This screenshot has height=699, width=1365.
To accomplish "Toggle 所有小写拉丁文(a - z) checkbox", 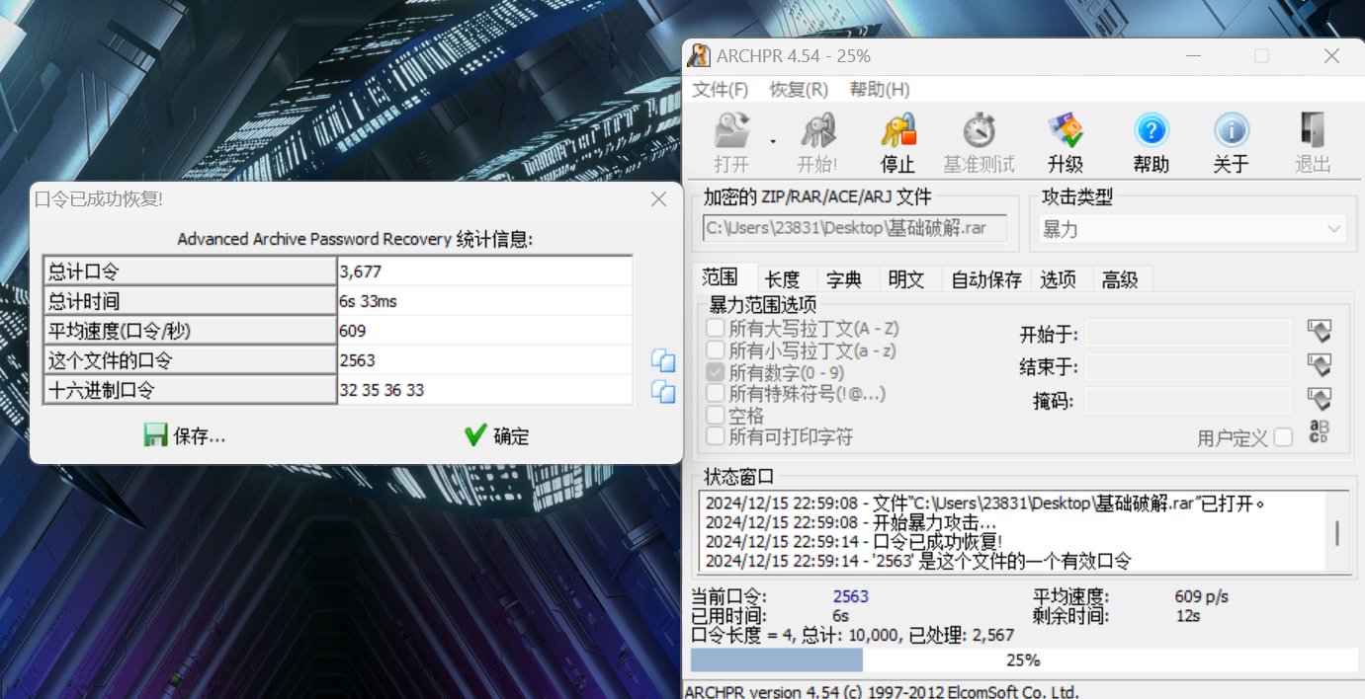I will [715, 350].
